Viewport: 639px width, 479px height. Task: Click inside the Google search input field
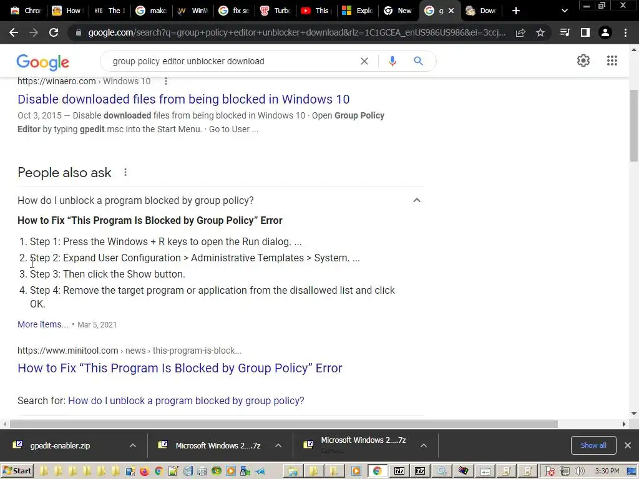(x=232, y=61)
